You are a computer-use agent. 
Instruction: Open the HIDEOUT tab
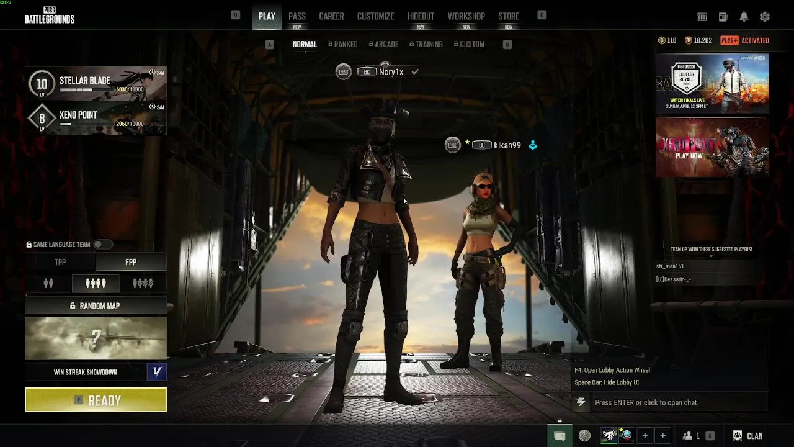tap(421, 16)
